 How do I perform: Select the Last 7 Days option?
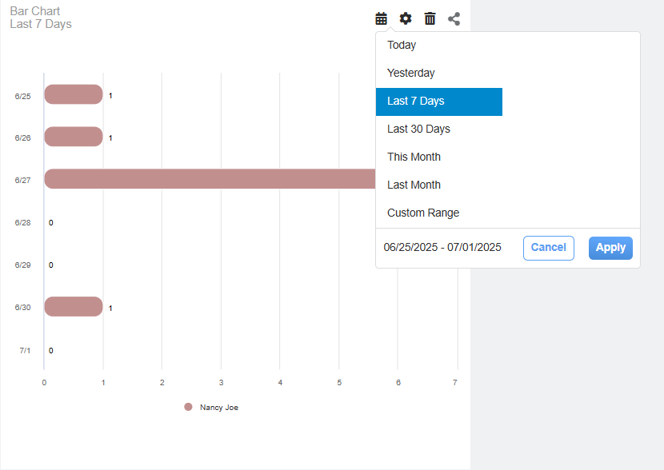coord(416,102)
